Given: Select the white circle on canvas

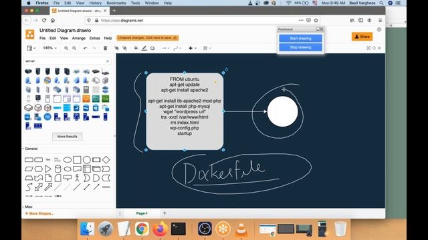Looking at the screenshot, I should click(282, 111).
